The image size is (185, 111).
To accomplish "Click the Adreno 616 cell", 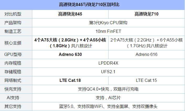I will pyautogui.click(x=146, y=55).
